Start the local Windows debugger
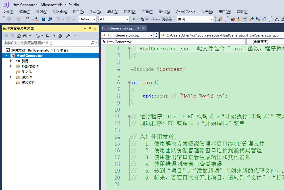Image resolution: width=284 pixels, height=190 pixels. [152, 19]
